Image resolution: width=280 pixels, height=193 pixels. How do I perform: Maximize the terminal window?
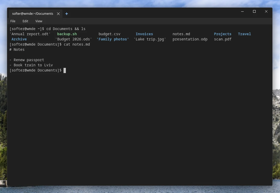(x=254, y=11)
